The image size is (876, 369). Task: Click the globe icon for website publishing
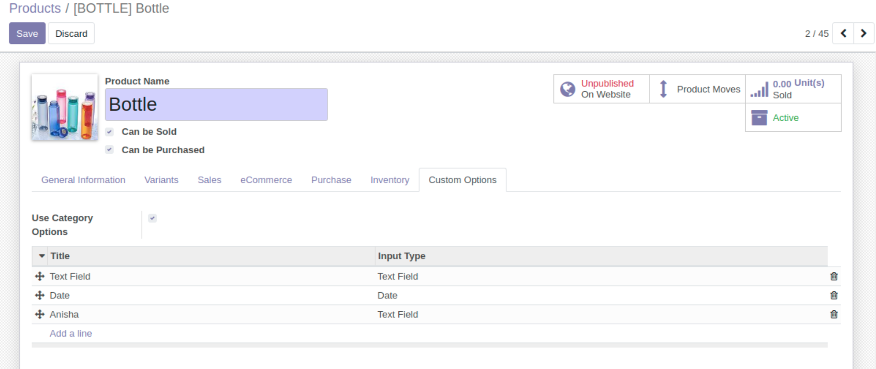click(567, 89)
